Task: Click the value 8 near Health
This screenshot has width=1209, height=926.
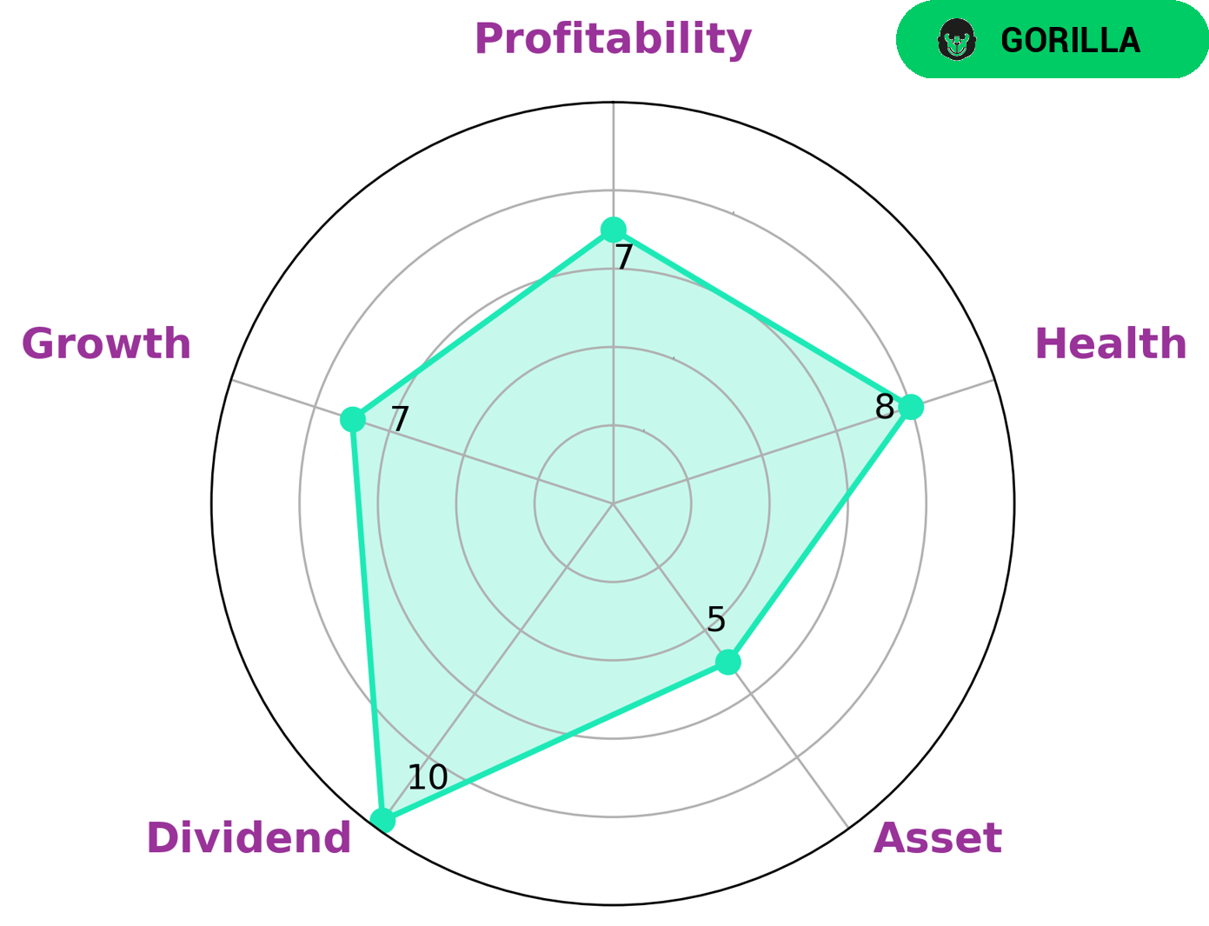Action: click(884, 407)
